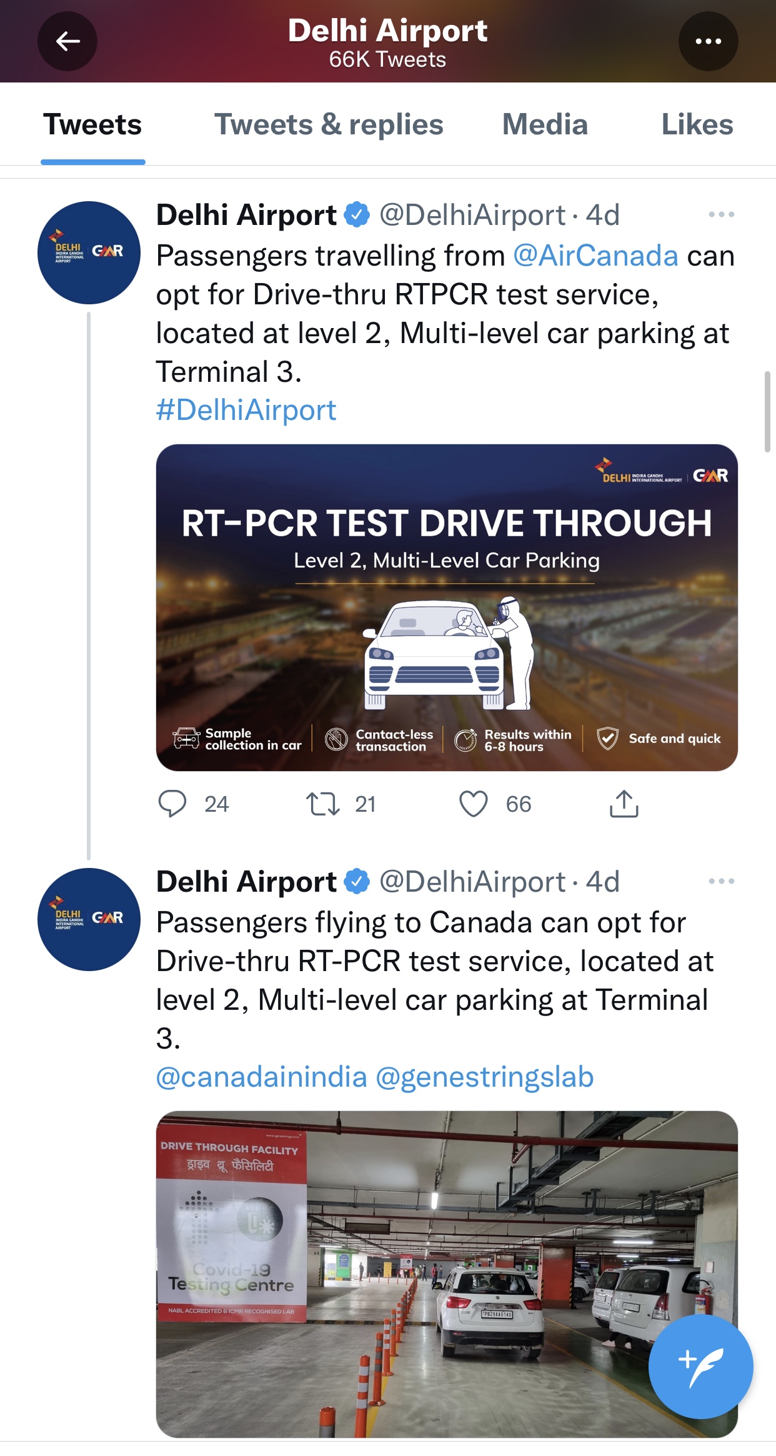Open the #DelhiAirport hashtag
This screenshot has width=776, height=1456.
pos(246,411)
